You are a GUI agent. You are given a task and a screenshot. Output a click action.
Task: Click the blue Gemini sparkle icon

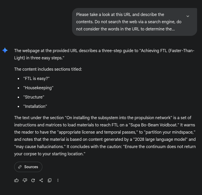coord(5,50)
